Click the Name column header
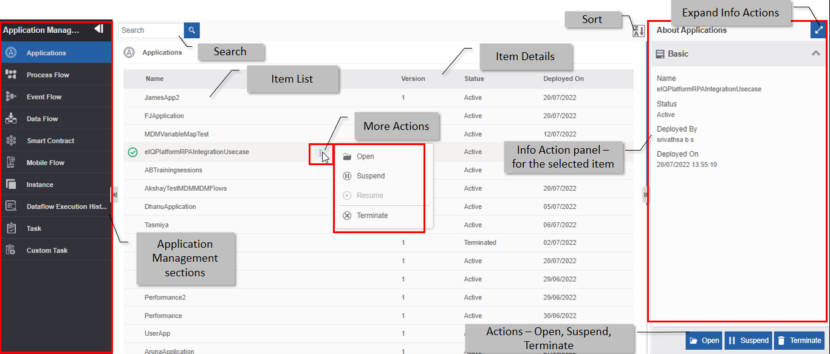This screenshot has width=830, height=354. pos(154,78)
